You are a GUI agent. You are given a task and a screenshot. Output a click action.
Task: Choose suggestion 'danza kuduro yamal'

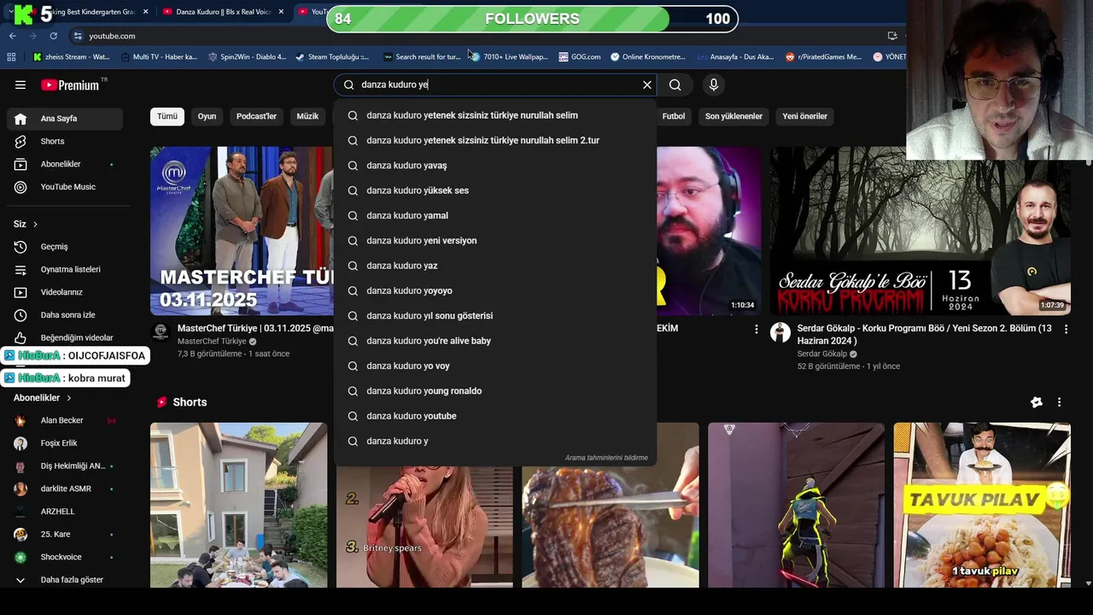tap(495, 215)
